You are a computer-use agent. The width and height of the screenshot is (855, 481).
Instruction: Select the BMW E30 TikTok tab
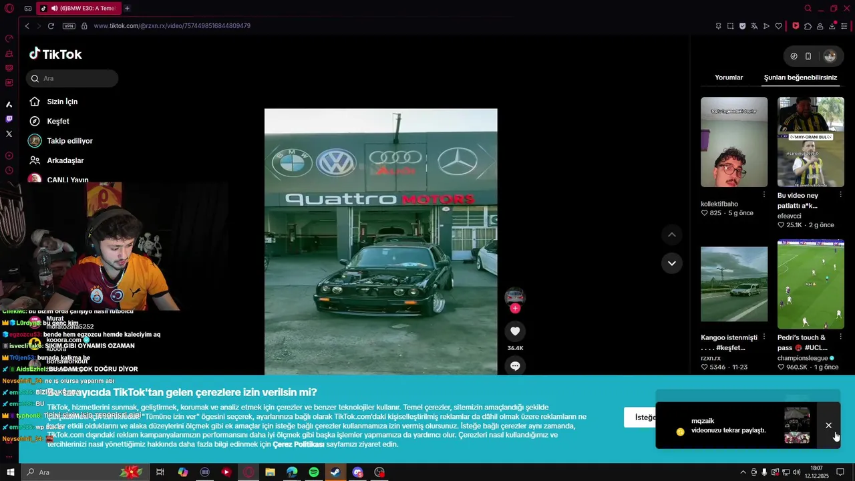pyautogui.click(x=78, y=9)
